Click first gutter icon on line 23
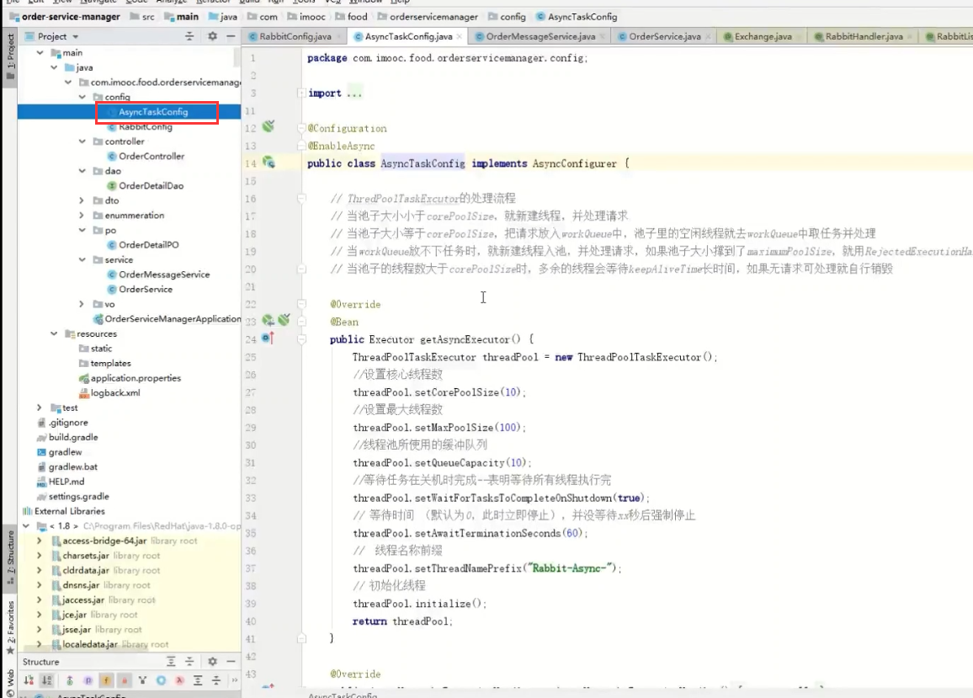The height and width of the screenshot is (698, 973). tap(268, 321)
